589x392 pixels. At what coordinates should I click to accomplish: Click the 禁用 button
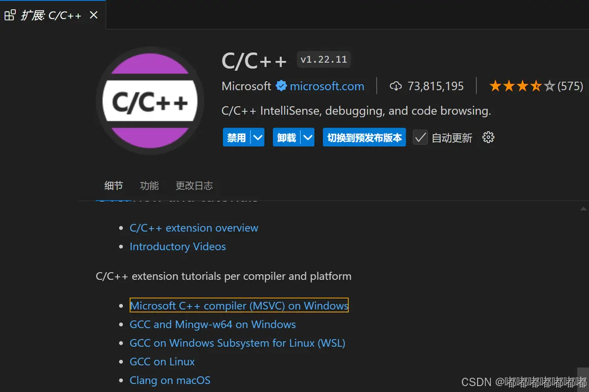tap(237, 137)
